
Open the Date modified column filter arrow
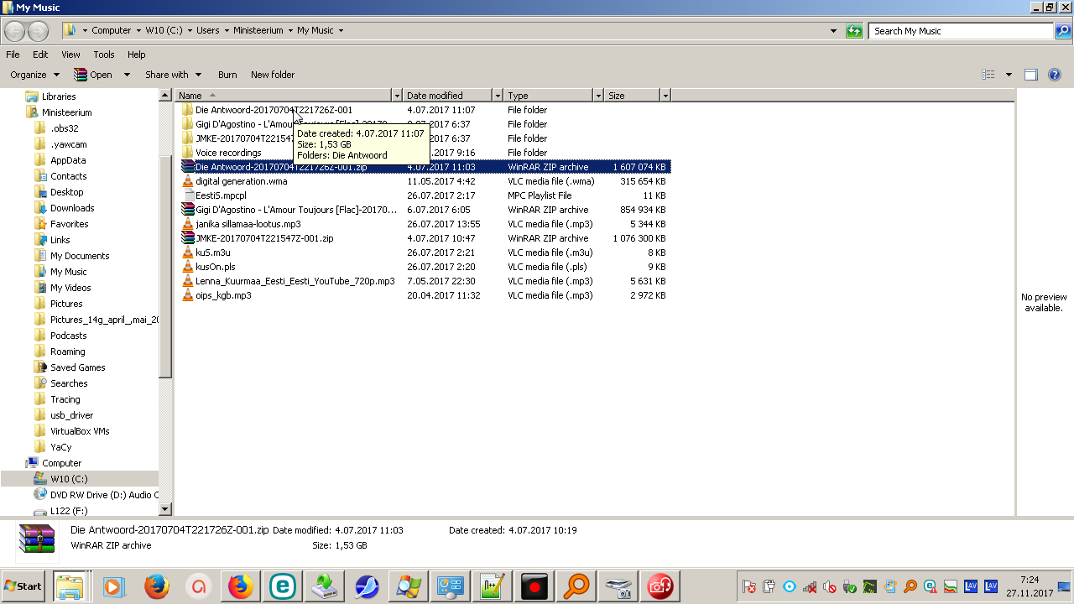pyautogui.click(x=498, y=96)
